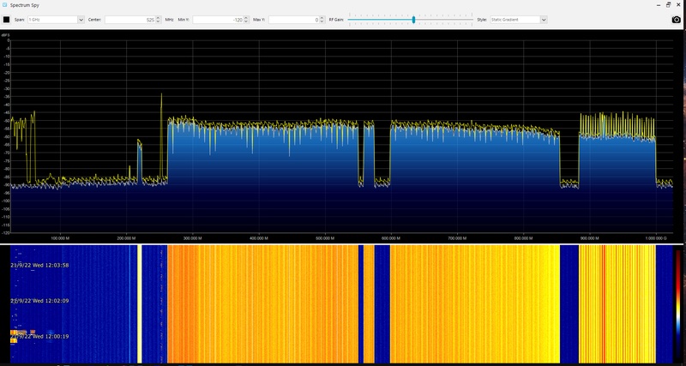Click the Spectrum Spy title bar icon
The width and height of the screenshot is (686, 366).
click(x=4, y=5)
